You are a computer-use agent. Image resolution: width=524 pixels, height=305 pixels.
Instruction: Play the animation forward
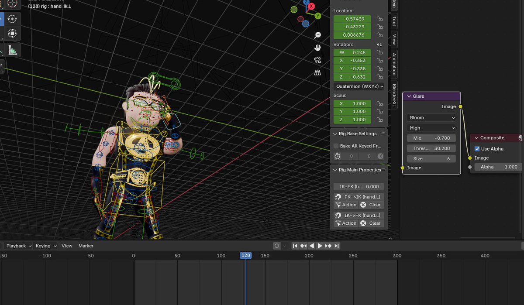click(320, 246)
